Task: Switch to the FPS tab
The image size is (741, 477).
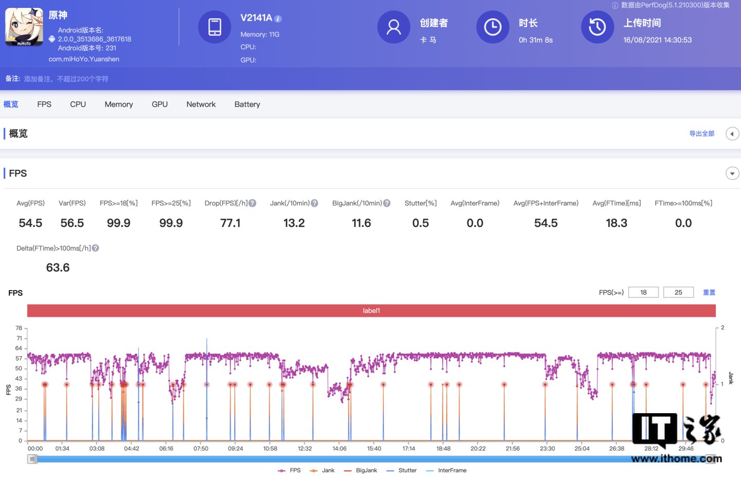Action: coord(44,104)
